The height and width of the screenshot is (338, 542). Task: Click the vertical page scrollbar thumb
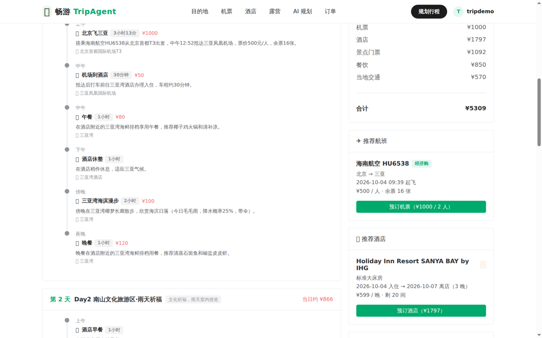[x=539, y=112]
